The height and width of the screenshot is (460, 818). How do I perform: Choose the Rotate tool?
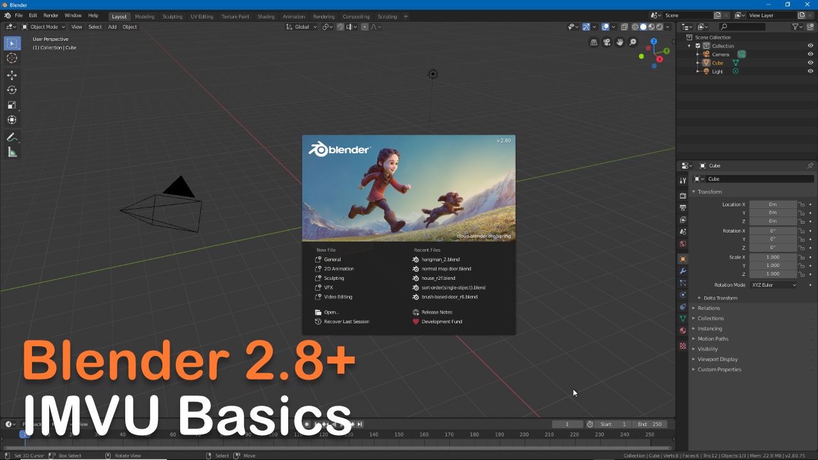point(12,90)
